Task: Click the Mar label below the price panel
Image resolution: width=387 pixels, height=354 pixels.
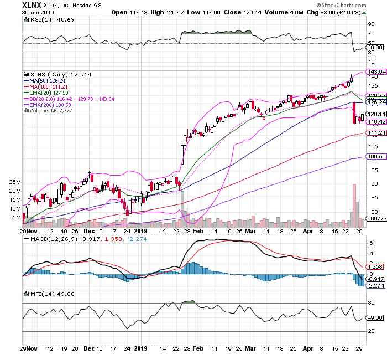Action: pos(250,231)
